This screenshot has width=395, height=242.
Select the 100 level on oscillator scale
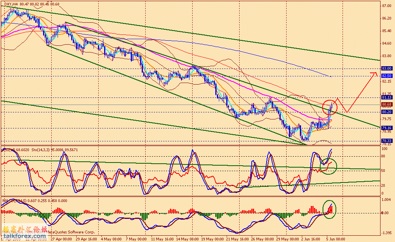[384, 149]
